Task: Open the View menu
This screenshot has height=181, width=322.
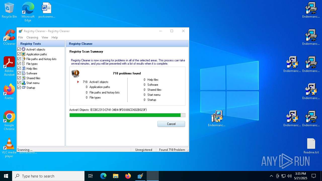Action: [x=45, y=37]
